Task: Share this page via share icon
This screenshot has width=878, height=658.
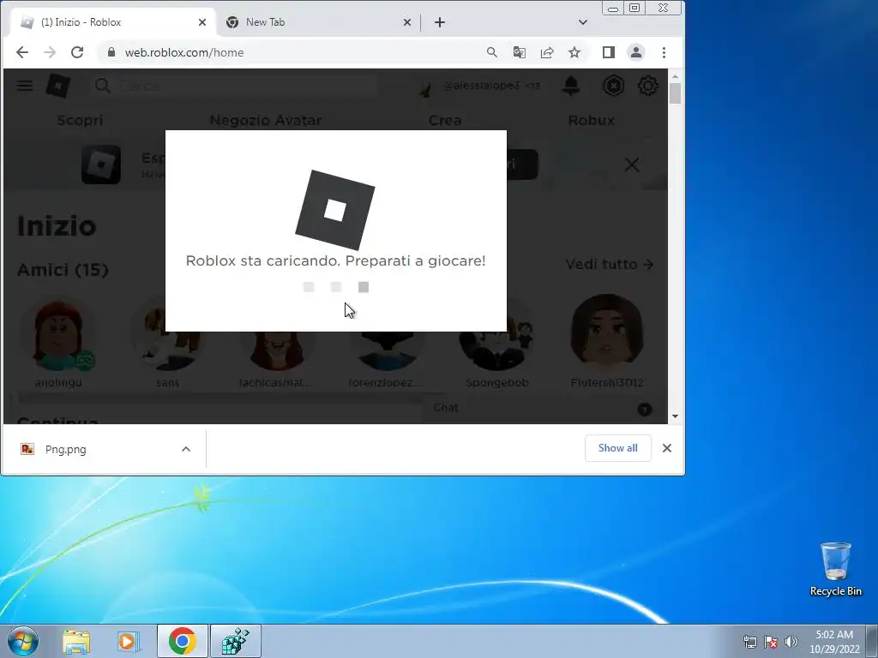Action: click(x=546, y=52)
